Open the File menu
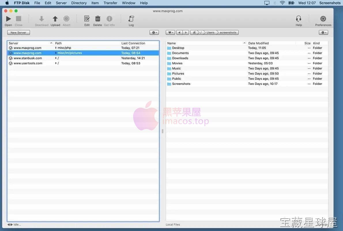 click(37, 3)
